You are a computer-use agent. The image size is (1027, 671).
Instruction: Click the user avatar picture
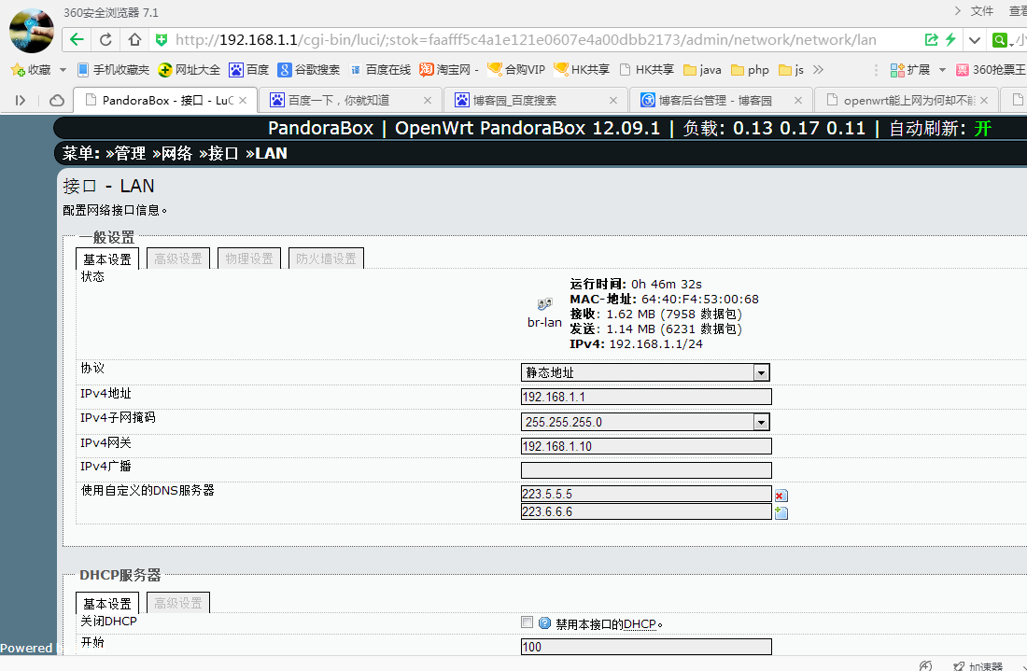click(x=32, y=31)
